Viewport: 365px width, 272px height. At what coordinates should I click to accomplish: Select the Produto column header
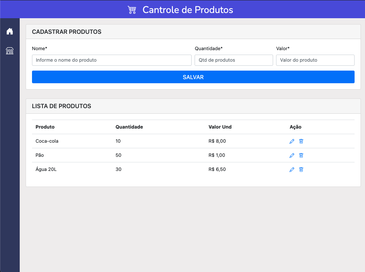pos(45,127)
